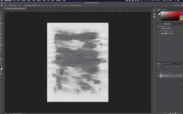Click the Share icon in options bar
The image size is (183, 114).
click(182, 6)
